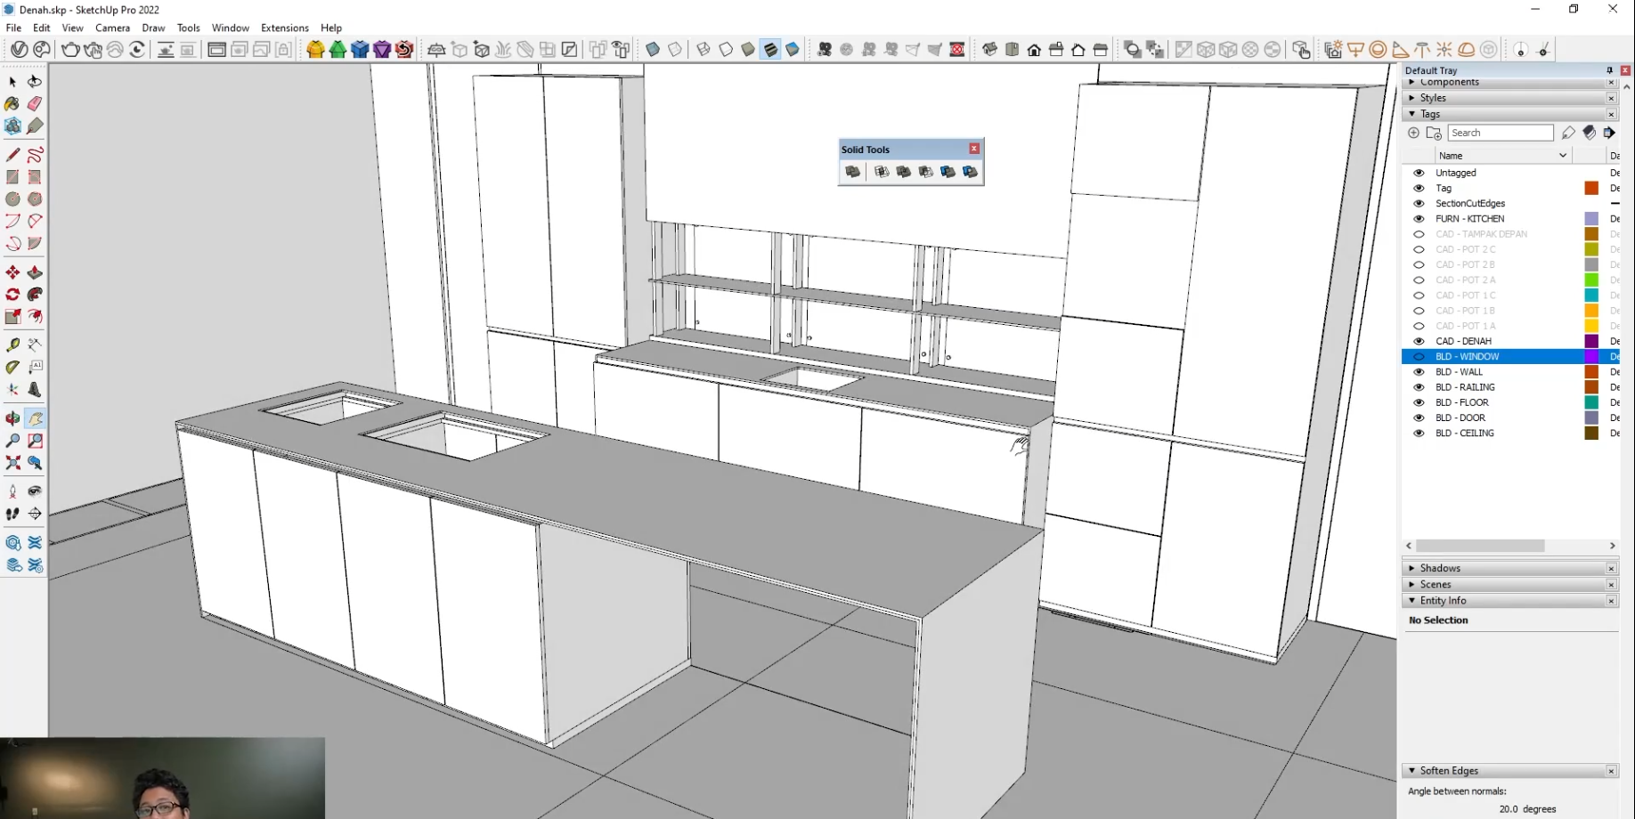The width and height of the screenshot is (1635, 819).
Task: Click the Add Tag plus button
Action: point(1413,133)
